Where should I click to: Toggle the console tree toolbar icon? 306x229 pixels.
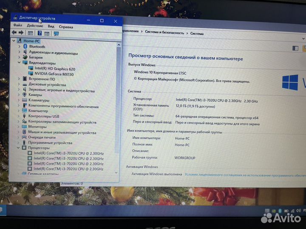click(x=30, y=33)
